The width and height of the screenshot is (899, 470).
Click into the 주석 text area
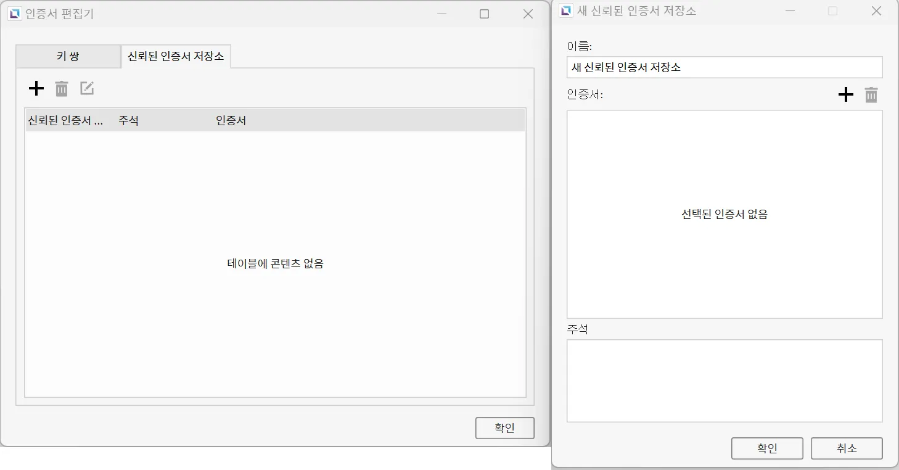724,381
